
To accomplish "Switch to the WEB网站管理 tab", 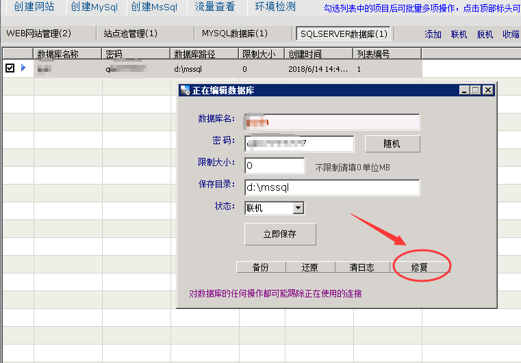I will (38, 33).
